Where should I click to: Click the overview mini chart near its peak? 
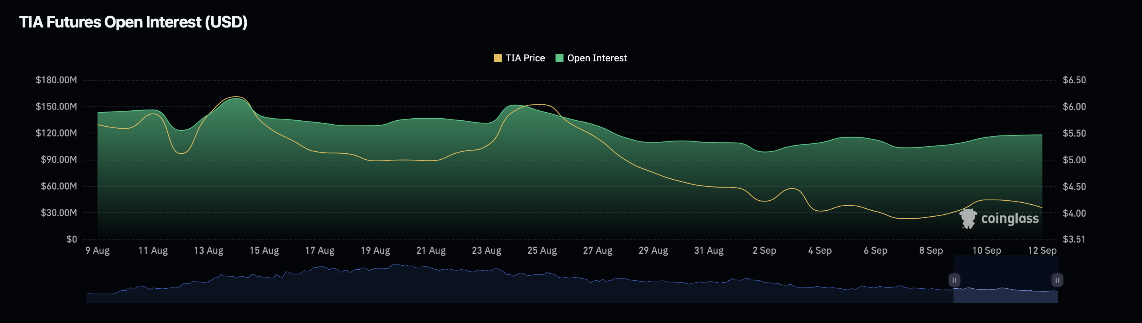pyautogui.click(x=393, y=266)
